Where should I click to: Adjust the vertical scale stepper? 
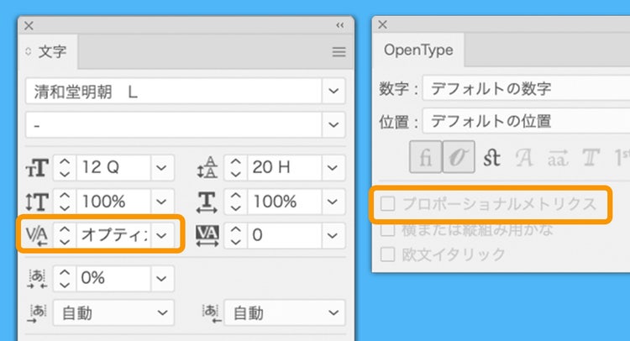[65, 202]
